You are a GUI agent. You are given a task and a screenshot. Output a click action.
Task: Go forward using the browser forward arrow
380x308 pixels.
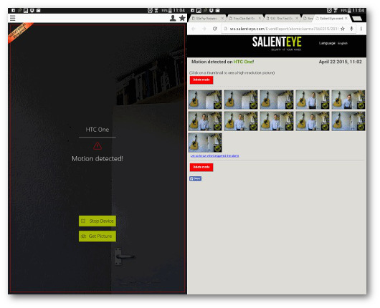coord(204,29)
